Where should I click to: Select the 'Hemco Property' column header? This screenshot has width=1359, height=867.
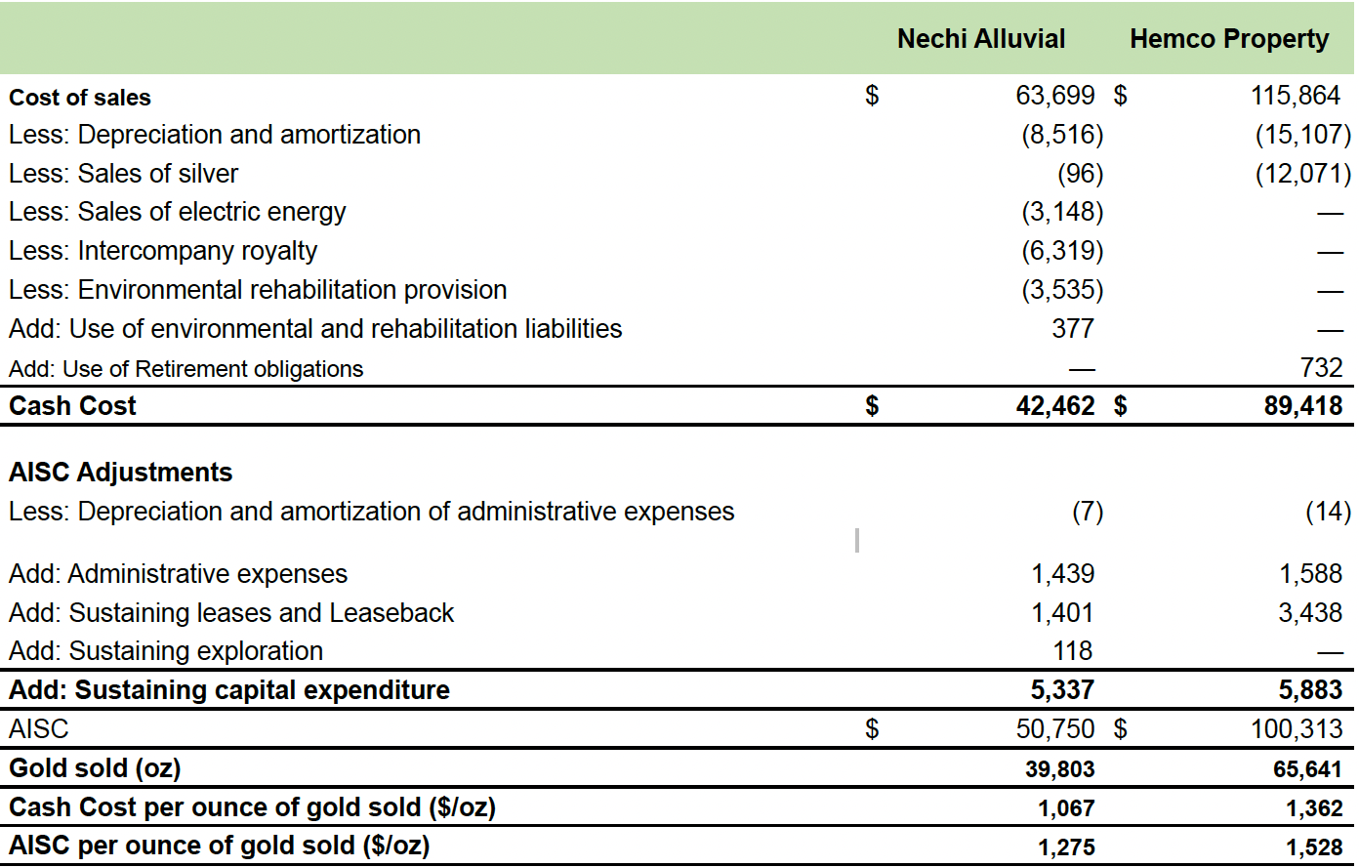coord(1229,39)
